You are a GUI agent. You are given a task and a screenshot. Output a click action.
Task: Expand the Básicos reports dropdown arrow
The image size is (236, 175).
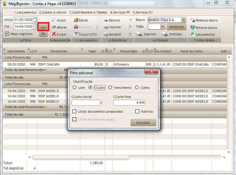point(130,20)
